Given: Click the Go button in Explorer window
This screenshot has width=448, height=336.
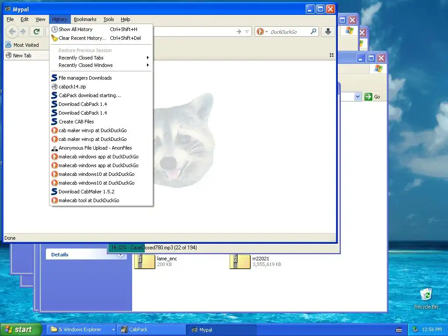Looking at the screenshot, I should tap(372, 97).
